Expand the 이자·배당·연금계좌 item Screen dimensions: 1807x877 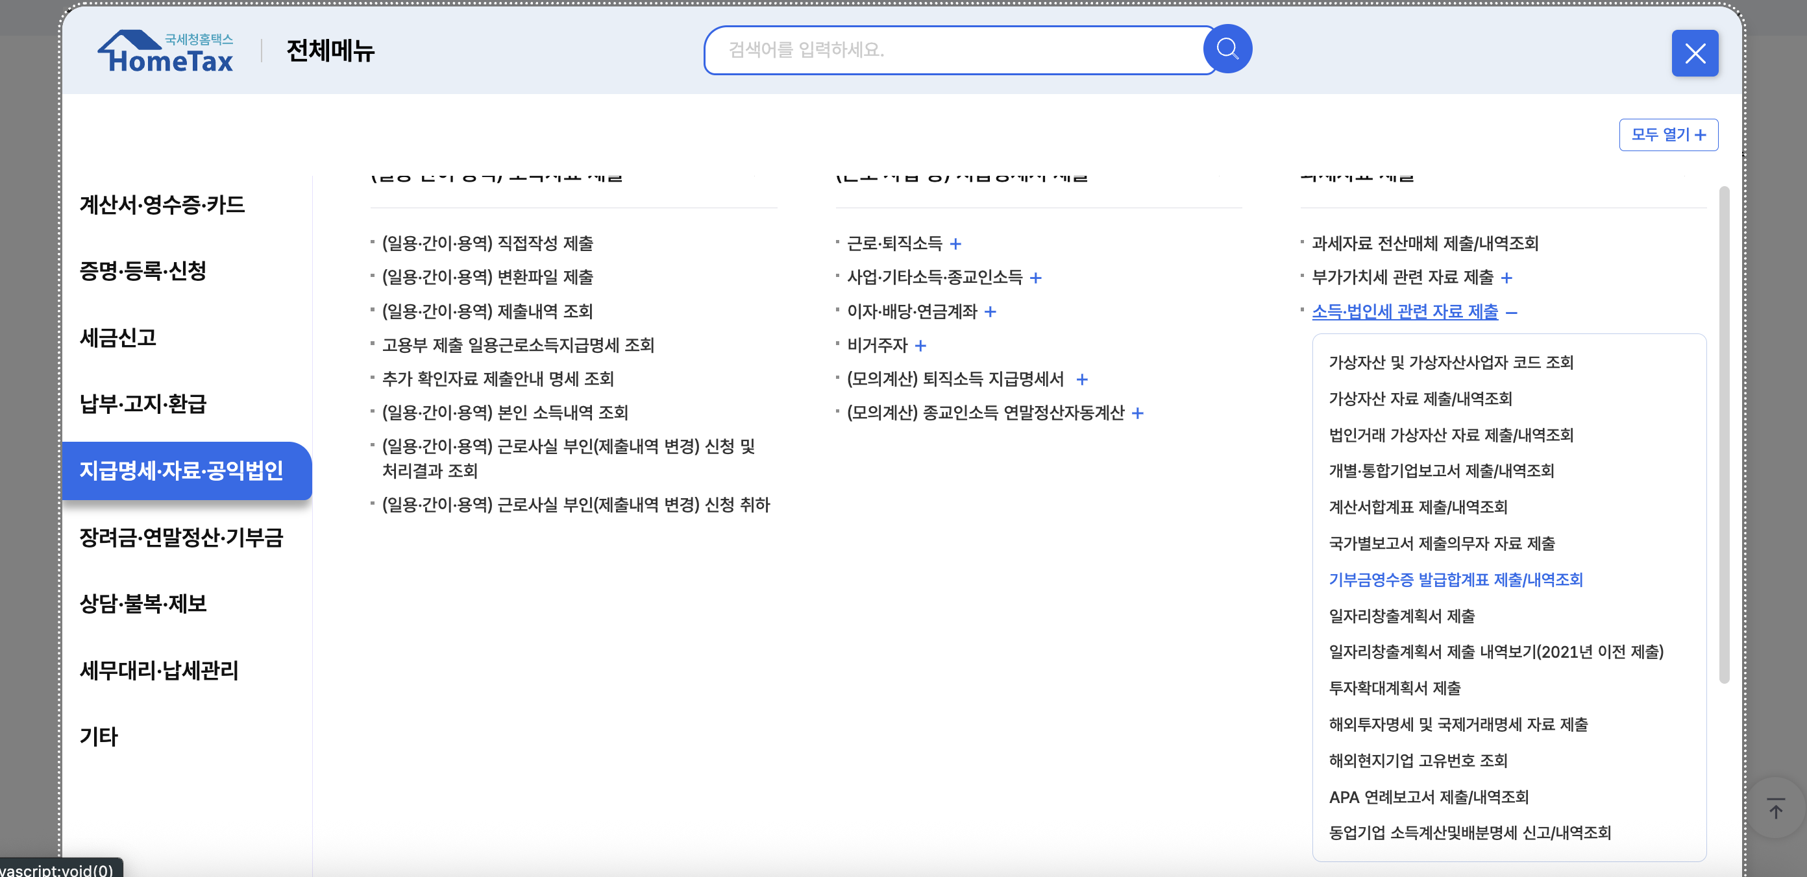(x=990, y=311)
